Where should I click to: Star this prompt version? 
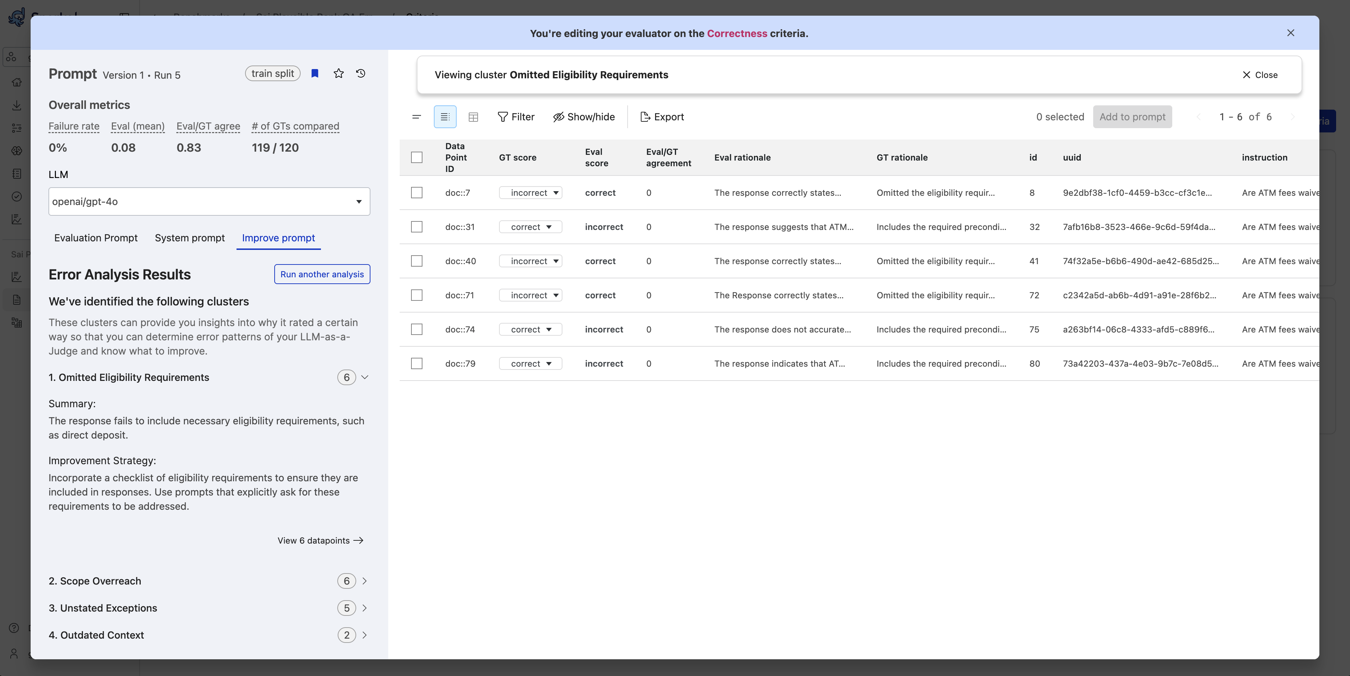coord(338,73)
